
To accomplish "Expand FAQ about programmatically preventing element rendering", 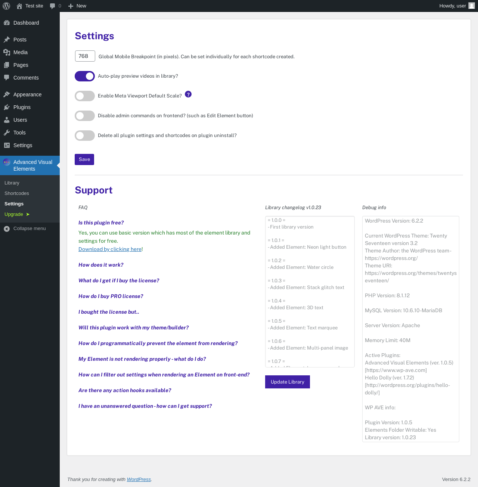I will (158, 343).
